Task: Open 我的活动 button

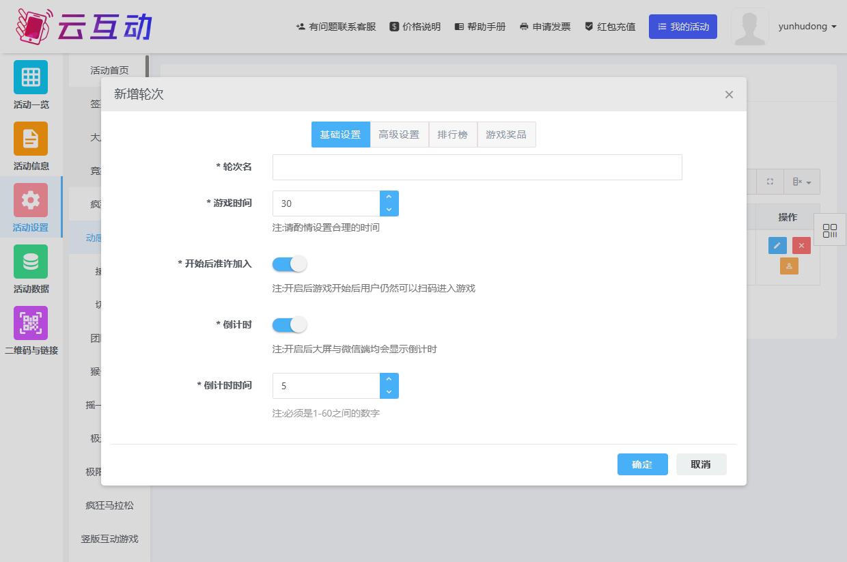Action: 683,27
